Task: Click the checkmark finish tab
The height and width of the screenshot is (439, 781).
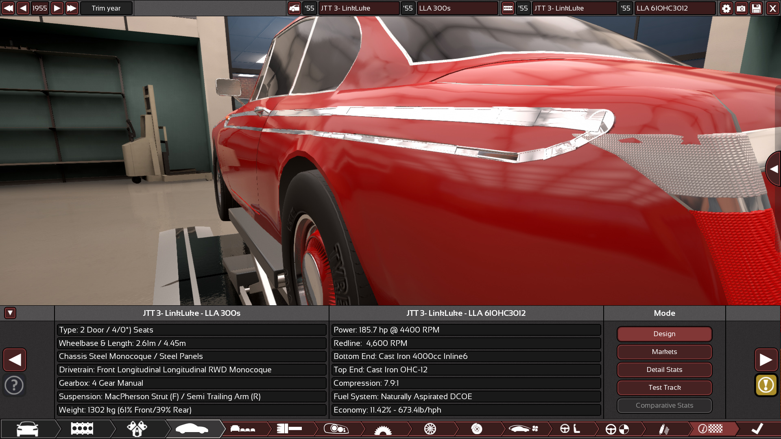Action: pos(757,429)
